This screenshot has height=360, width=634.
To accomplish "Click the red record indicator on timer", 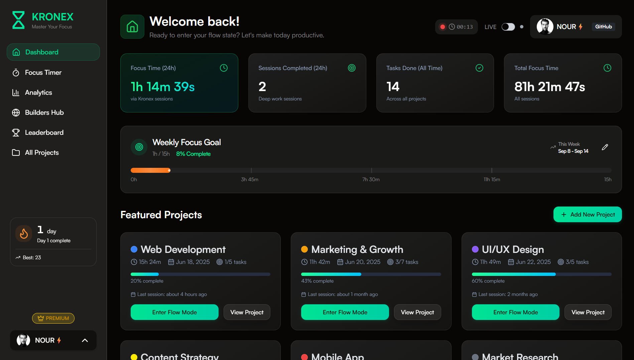I will click(x=442, y=27).
